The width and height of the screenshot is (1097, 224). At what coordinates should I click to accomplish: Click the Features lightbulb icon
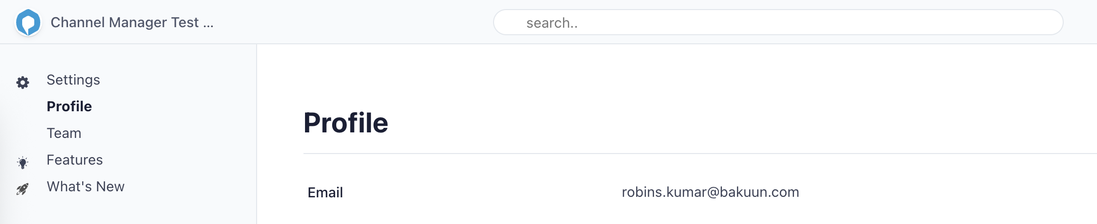[23, 163]
